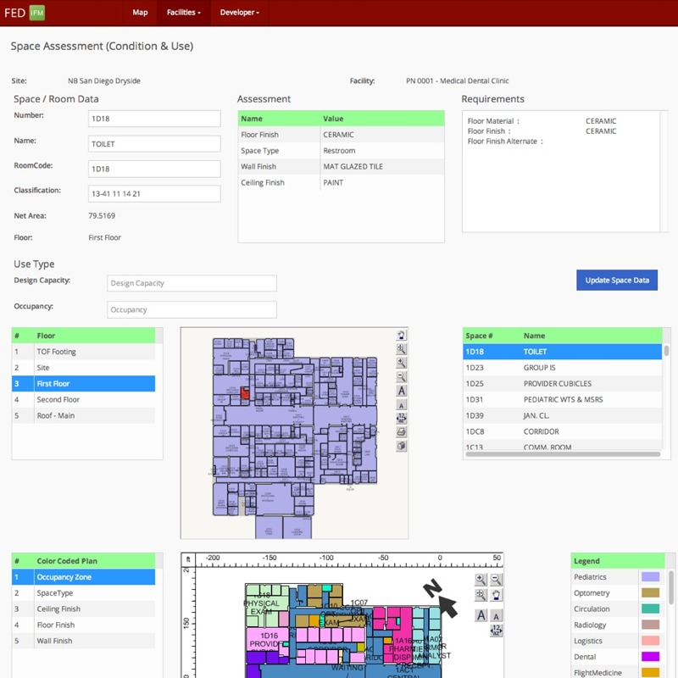The height and width of the screenshot is (678, 678).
Task: Click Circulation legend color swatch
Action: coord(650,609)
